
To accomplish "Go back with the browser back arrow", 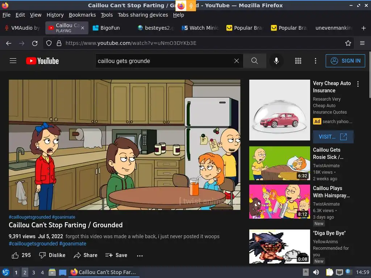I will click(x=9, y=43).
